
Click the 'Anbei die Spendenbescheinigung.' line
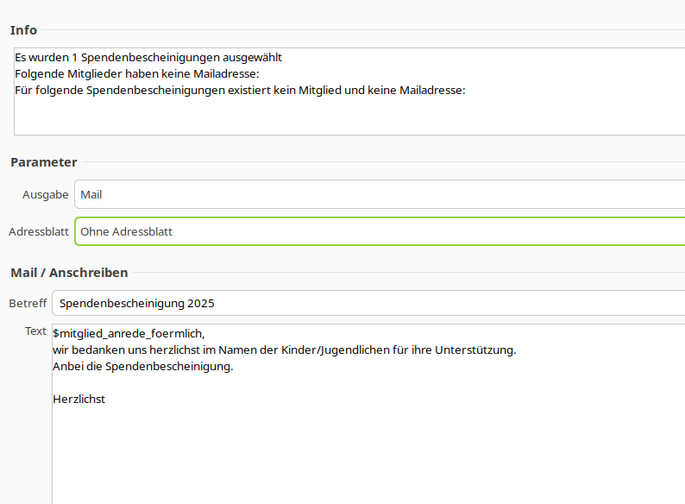tap(143, 366)
